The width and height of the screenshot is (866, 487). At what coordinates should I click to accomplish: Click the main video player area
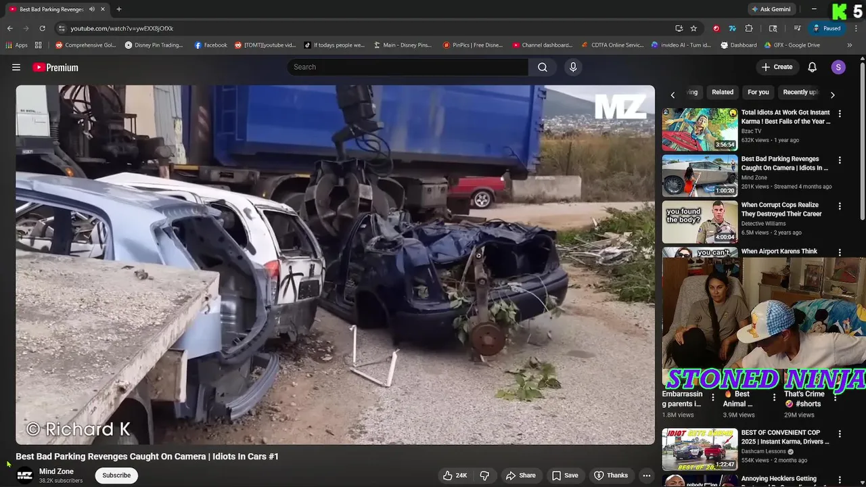pyautogui.click(x=336, y=264)
